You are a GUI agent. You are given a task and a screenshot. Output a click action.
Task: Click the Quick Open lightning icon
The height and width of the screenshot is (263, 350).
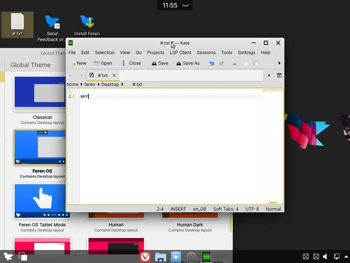(269, 75)
